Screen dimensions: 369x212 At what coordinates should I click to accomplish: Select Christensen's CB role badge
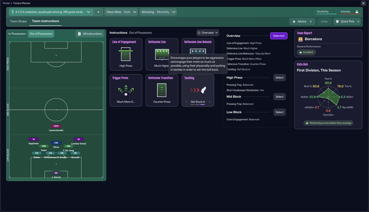click(x=50, y=153)
